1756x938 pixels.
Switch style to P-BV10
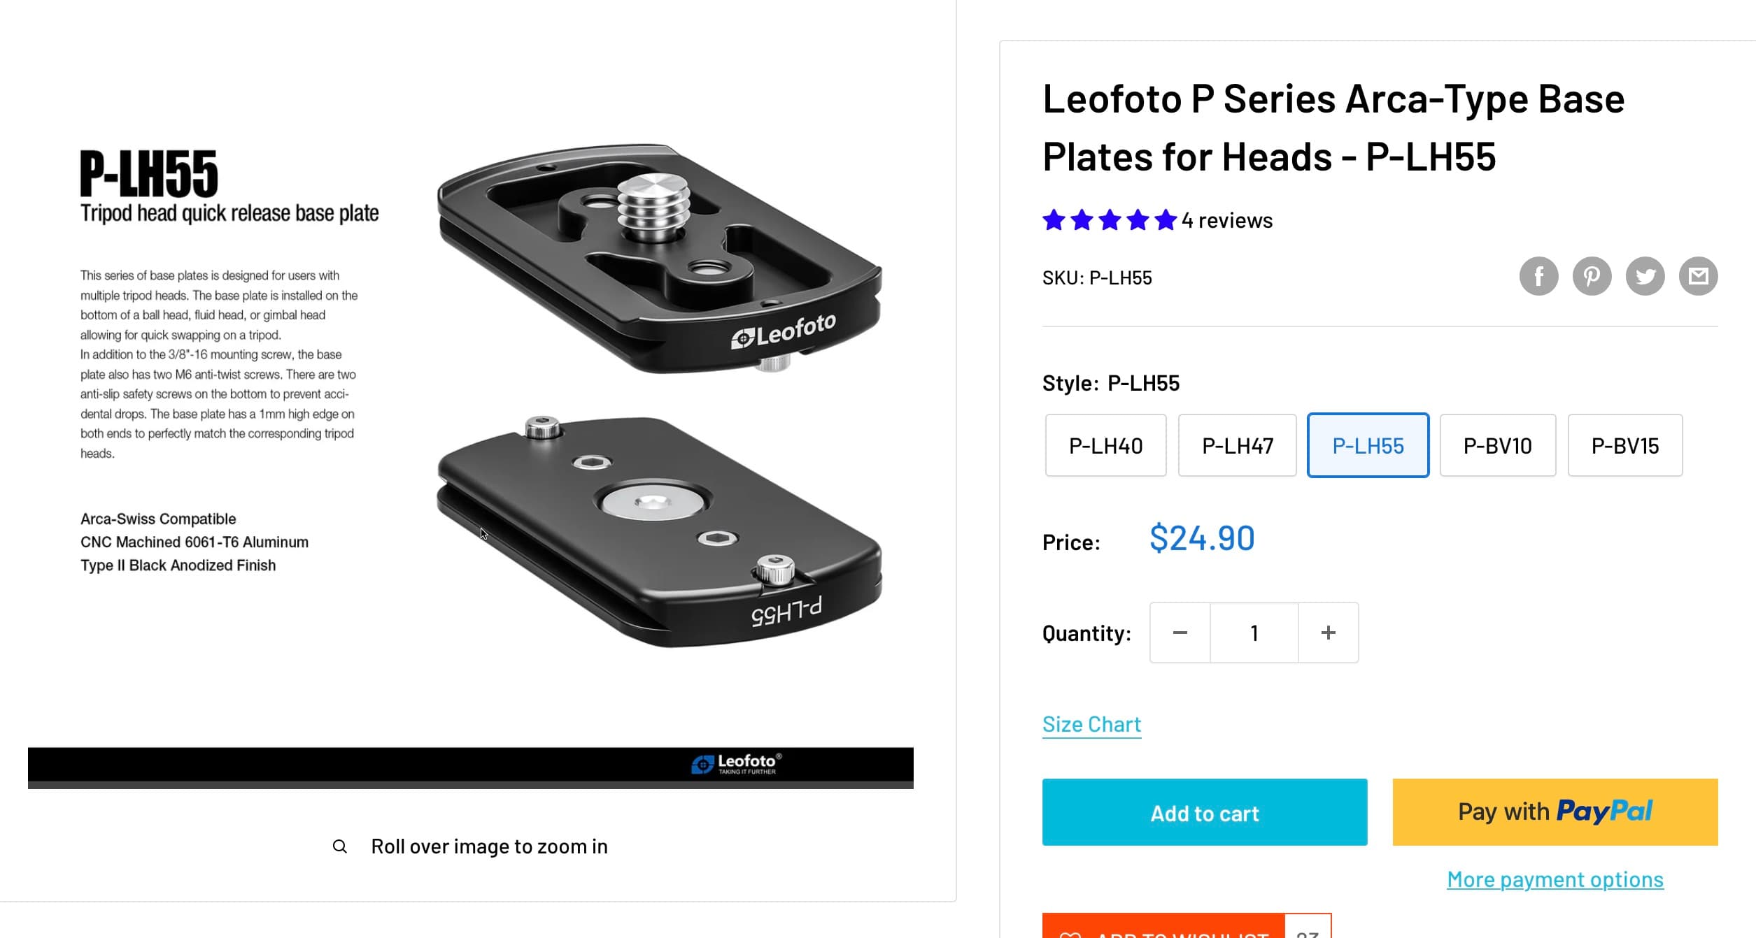[x=1498, y=445]
